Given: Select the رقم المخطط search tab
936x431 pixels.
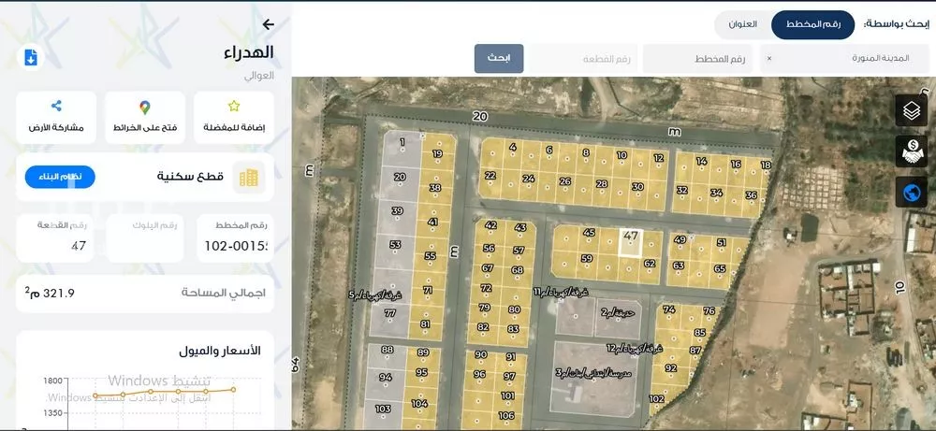Looking at the screenshot, I should (813, 25).
